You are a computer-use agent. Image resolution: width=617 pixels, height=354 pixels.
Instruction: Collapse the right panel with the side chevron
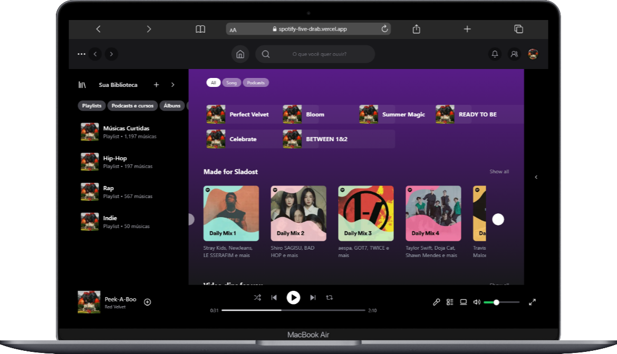(536, 177)
